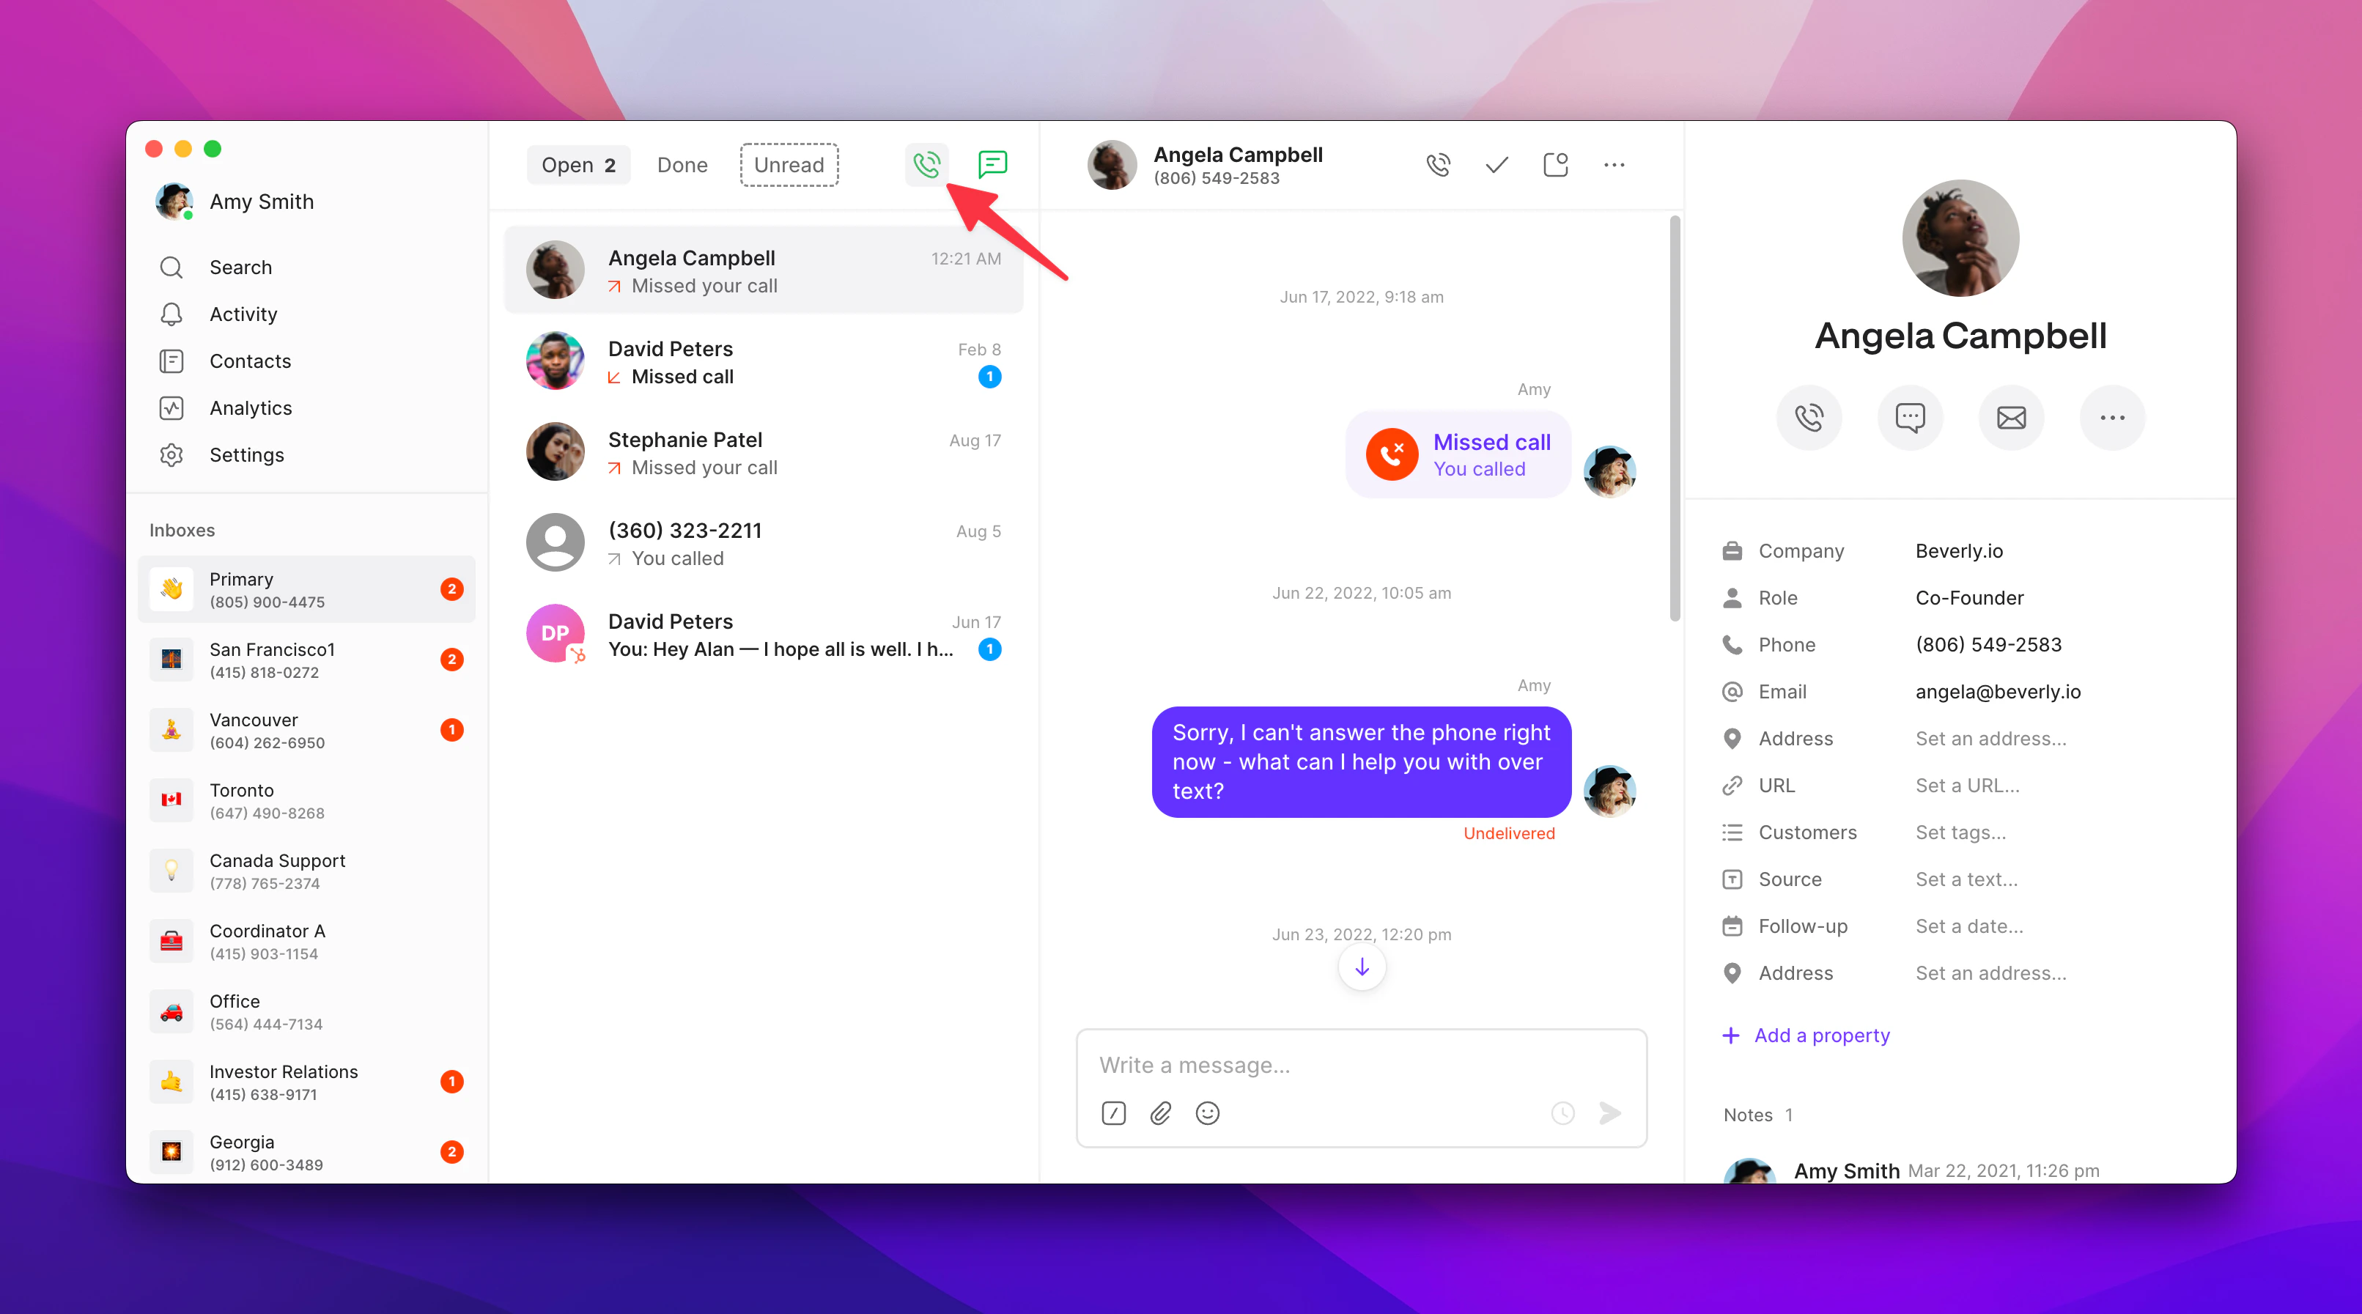Email Angela via the envelope icon

point(2012,417)
